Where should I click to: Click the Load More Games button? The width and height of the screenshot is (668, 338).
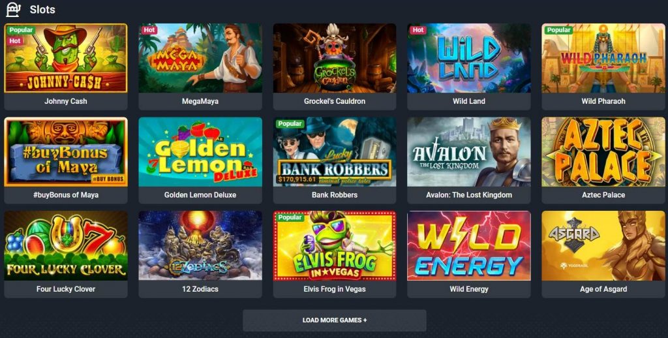[335, 320]
